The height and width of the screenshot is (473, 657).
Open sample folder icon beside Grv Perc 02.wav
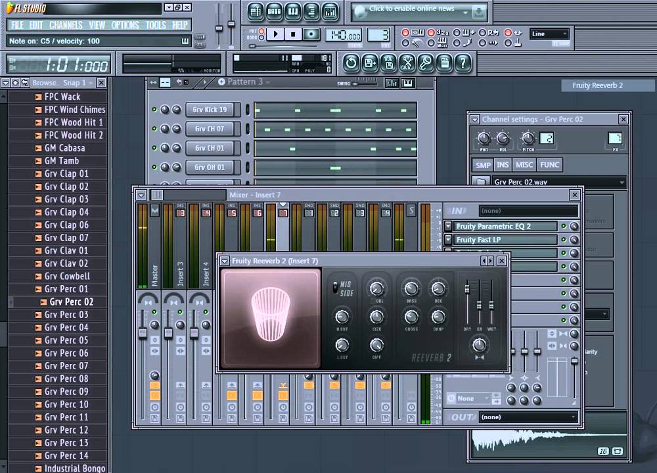click(x=481, y=181)
